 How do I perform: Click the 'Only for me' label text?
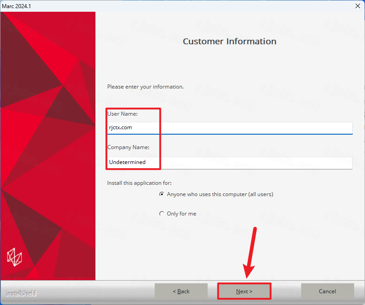click(181, 214)
